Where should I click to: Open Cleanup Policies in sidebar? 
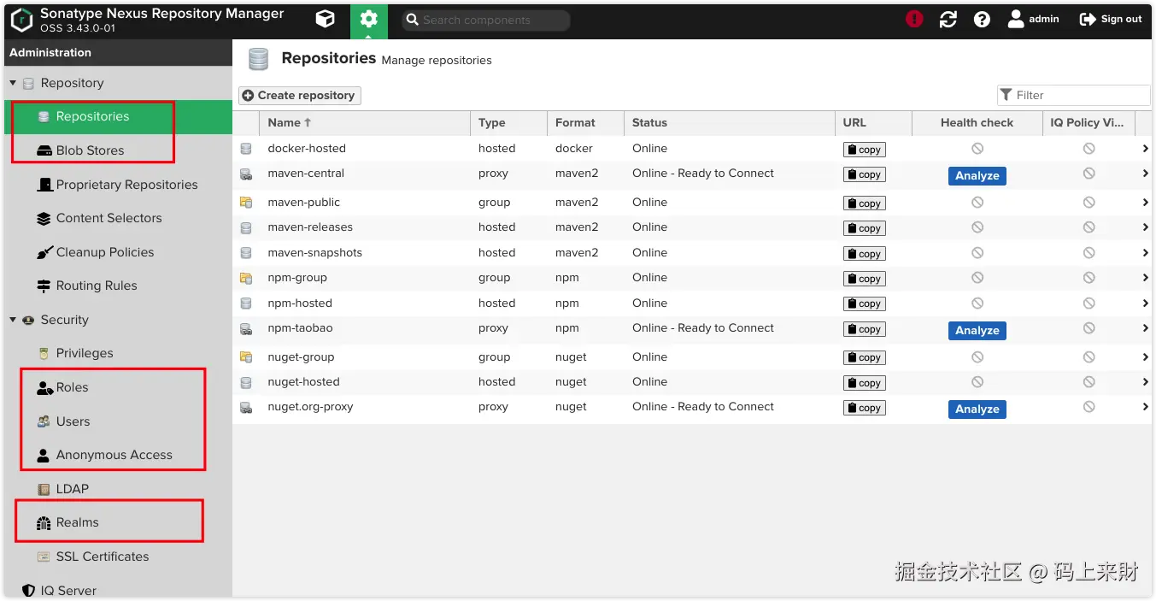pos(105,252)
